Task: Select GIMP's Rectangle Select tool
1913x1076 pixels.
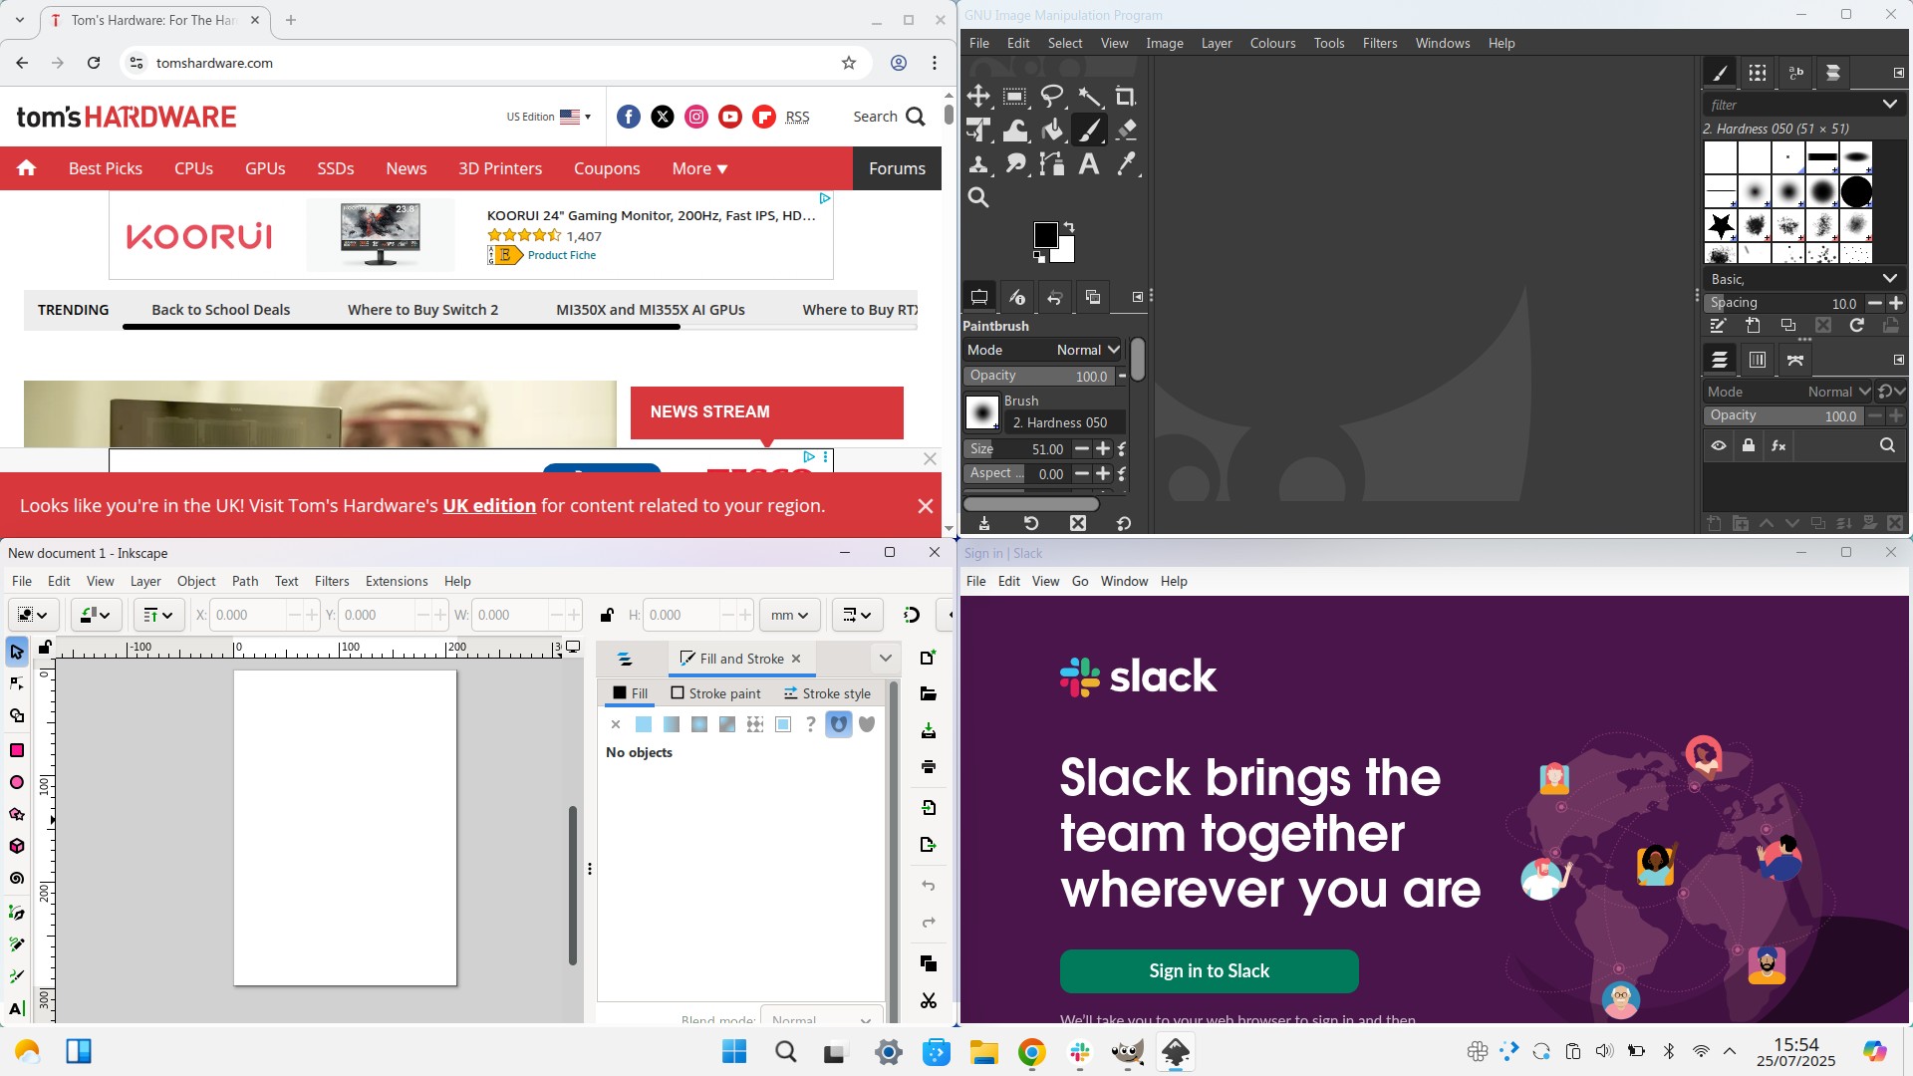Action: (1015, 97)
